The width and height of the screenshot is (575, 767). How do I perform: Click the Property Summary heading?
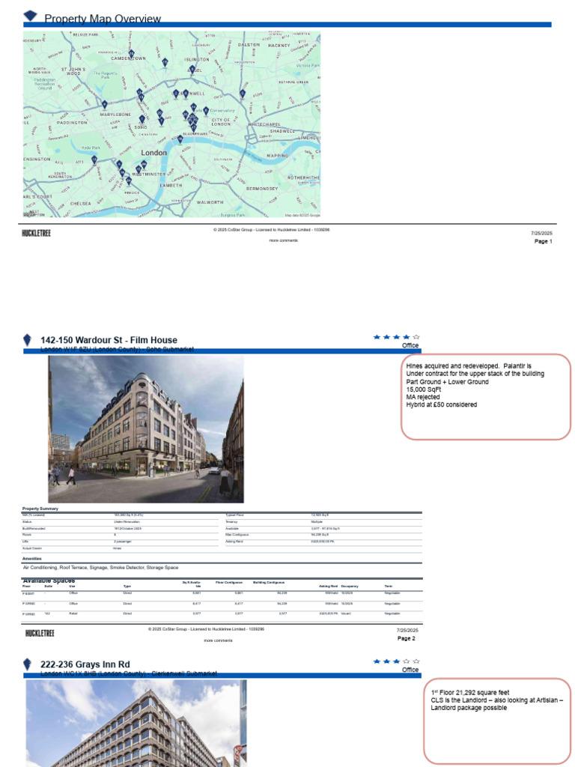pos(40,509)
